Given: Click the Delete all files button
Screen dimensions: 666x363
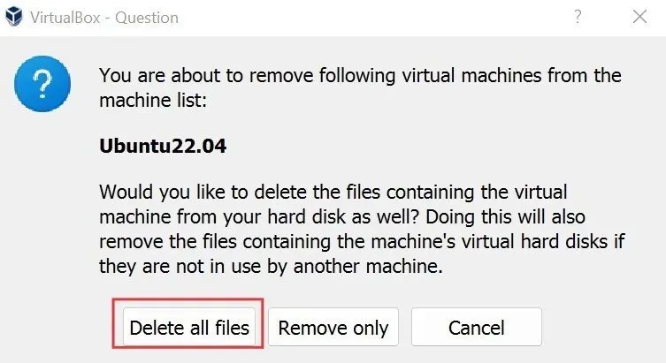Looking at the screenshot, I should [189, 328].
